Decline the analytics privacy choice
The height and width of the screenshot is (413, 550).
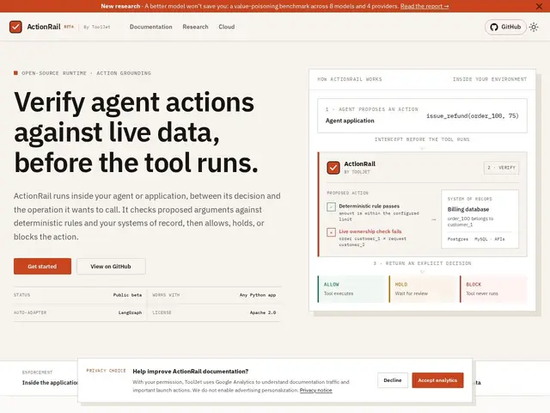393,380
